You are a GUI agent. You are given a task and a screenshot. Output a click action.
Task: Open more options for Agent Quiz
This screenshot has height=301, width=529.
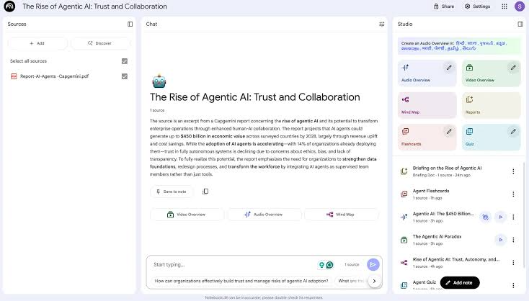pyautogui.click(x=513, y=285)
